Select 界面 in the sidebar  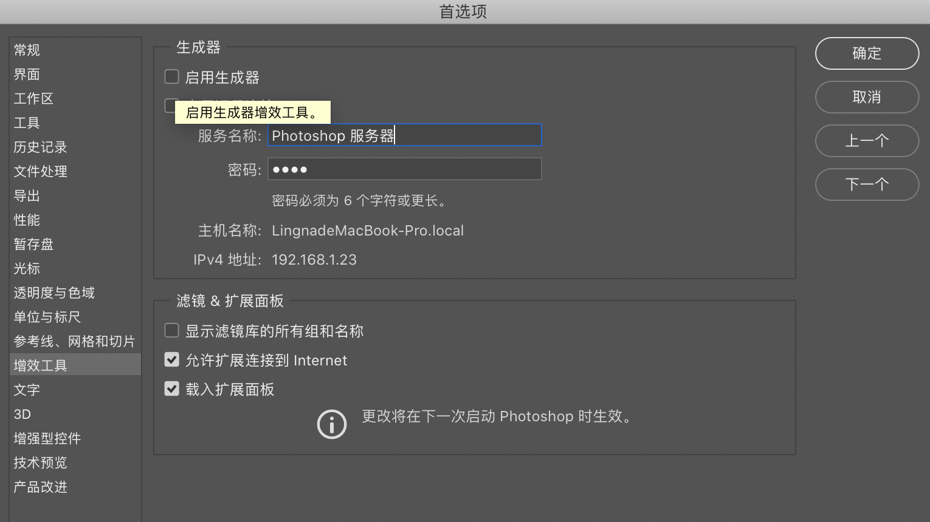pyautogui.click(x=27, y=74)
